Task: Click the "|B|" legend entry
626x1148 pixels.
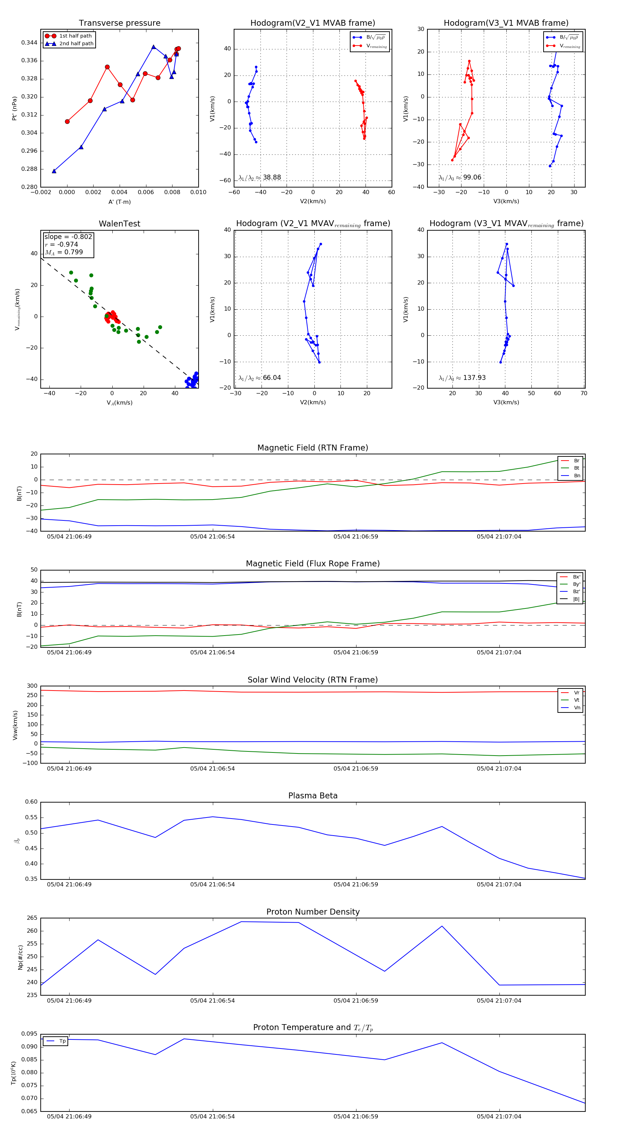Action: tap(570, 599)
